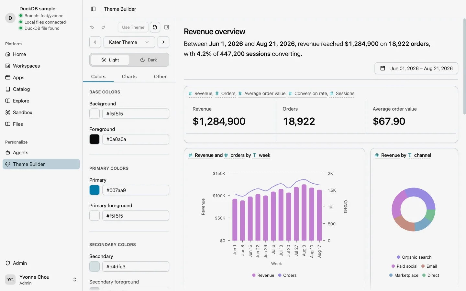Open Home in sidebar
The image size is (466, 291).
point(41,54)
